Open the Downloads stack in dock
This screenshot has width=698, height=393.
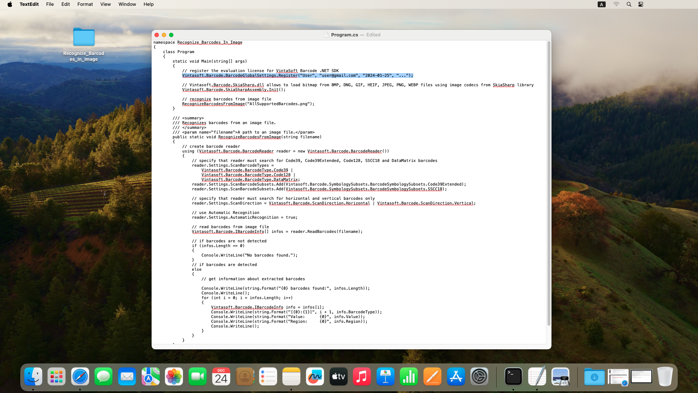pos(594,377)
